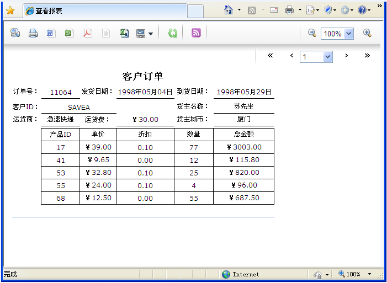Export the report to Word
This screenshot has width=387, height=283.
[51, 33]
